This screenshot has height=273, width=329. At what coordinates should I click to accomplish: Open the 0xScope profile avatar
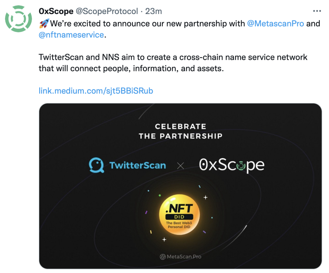pyautogui.click(x=19, y=19)
